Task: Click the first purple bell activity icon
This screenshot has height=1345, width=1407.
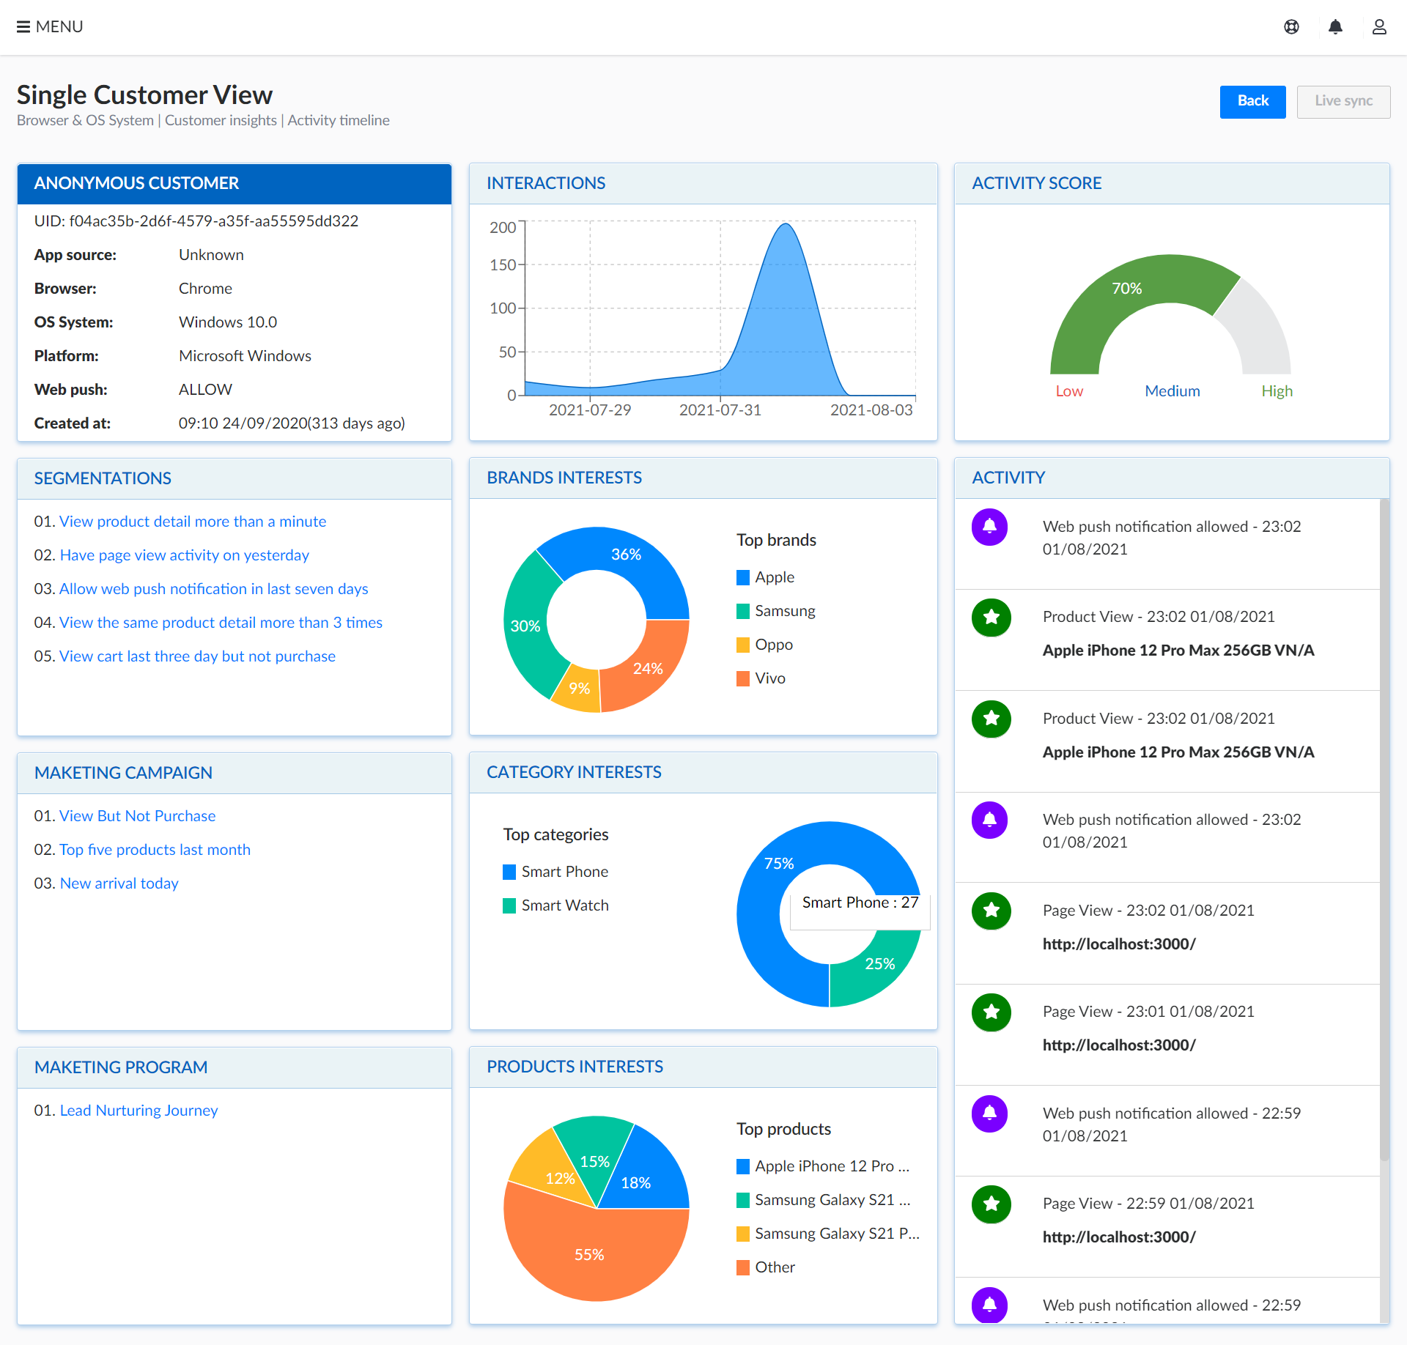Action: coord(989,527)
